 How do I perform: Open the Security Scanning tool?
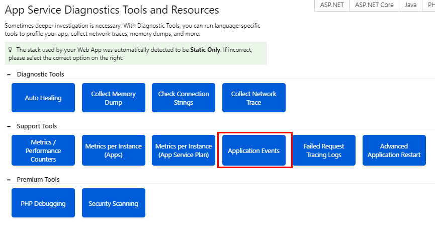114,203
